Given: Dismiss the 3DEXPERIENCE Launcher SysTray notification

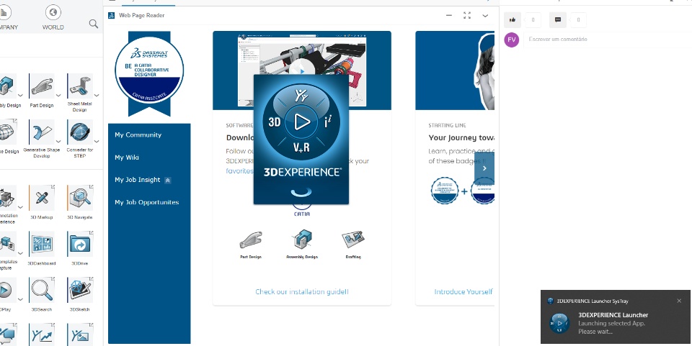Looking at the screenshot, I should (679, 301).
